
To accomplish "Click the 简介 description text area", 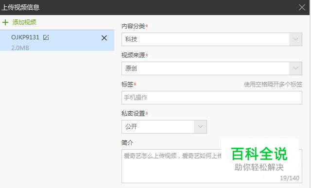I will coord(212,166).
